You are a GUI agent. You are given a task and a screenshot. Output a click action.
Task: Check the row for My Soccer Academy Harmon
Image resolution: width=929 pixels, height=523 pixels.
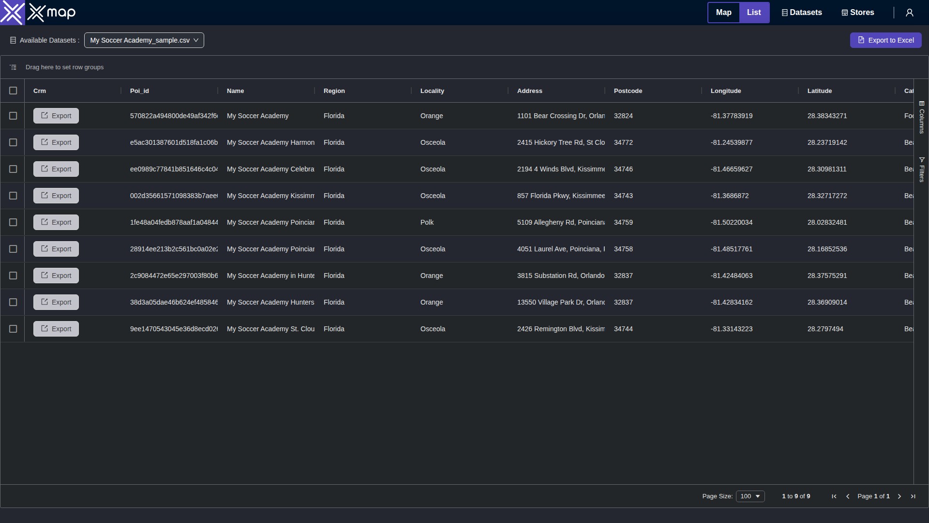point(13,142)
